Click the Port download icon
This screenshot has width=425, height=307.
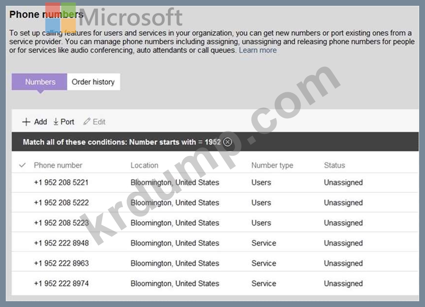pyautogui.click(x=56, y=122)
